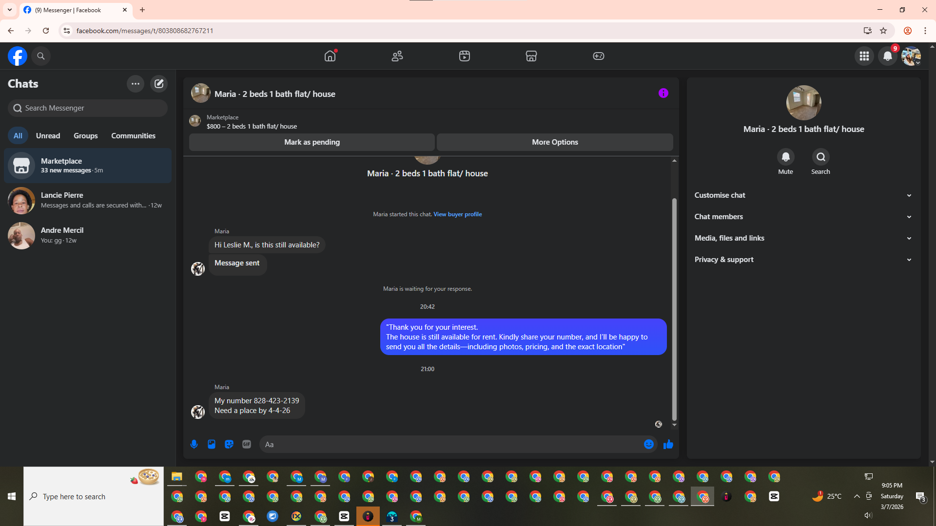
Task: Switch to the Communities tab
Action: coord(133,136)
